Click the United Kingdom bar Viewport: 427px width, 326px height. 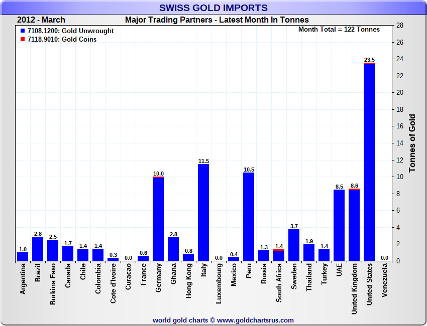point(354,224)
